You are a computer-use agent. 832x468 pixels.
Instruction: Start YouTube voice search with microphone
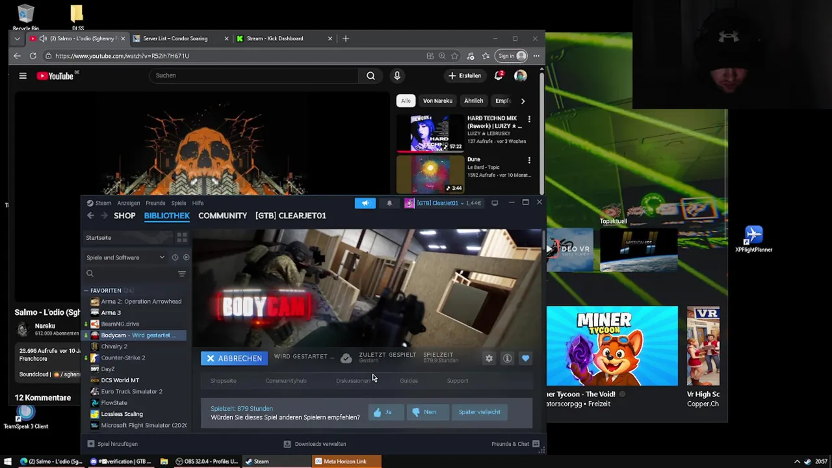397,76
